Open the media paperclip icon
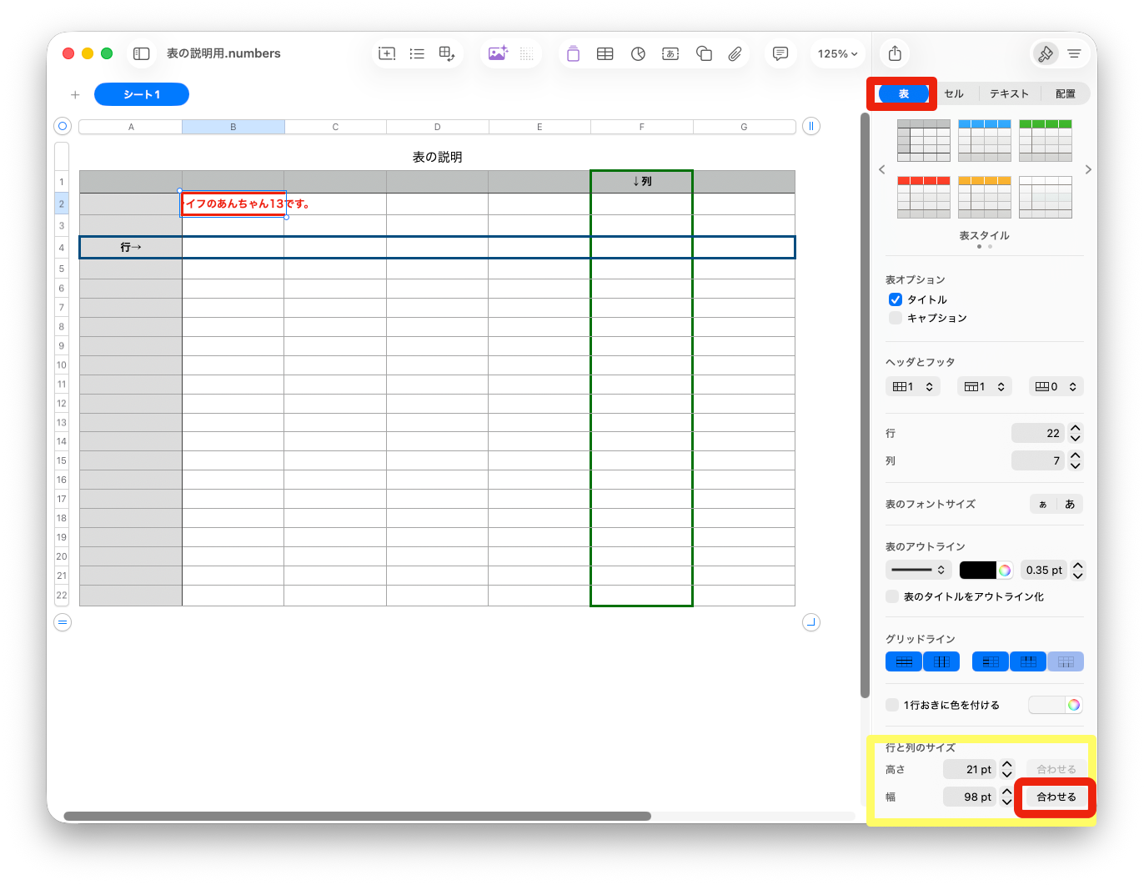This screenshot has width=1144, height=885. 735,53
